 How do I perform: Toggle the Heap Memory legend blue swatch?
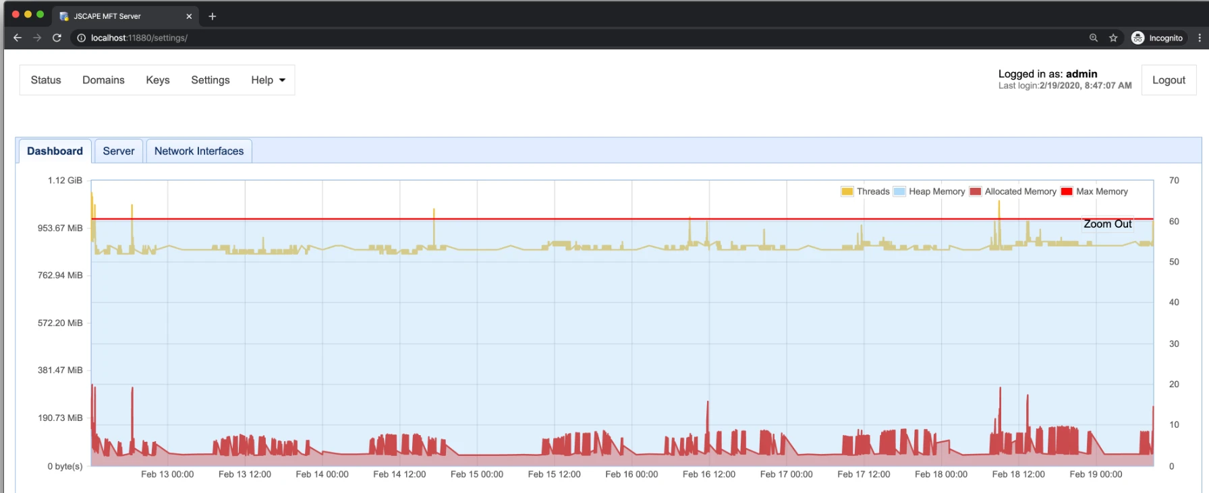(x=899, y=191)
